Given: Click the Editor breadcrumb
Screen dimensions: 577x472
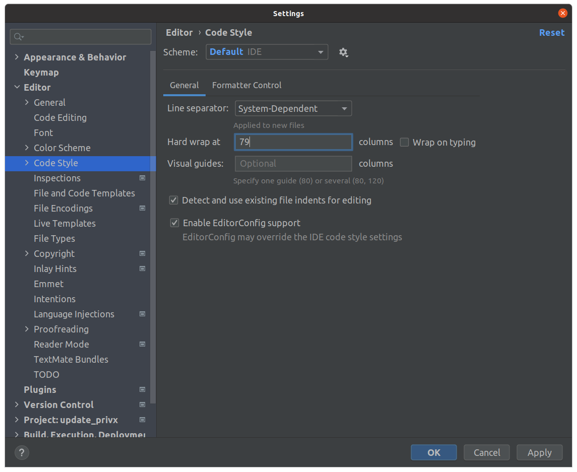Looking at the screenshot, I should (x=179, y=33).
